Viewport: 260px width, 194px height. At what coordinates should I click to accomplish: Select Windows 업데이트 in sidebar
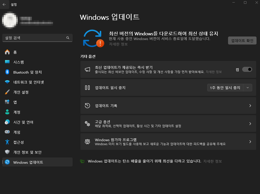tap(37, 162)
